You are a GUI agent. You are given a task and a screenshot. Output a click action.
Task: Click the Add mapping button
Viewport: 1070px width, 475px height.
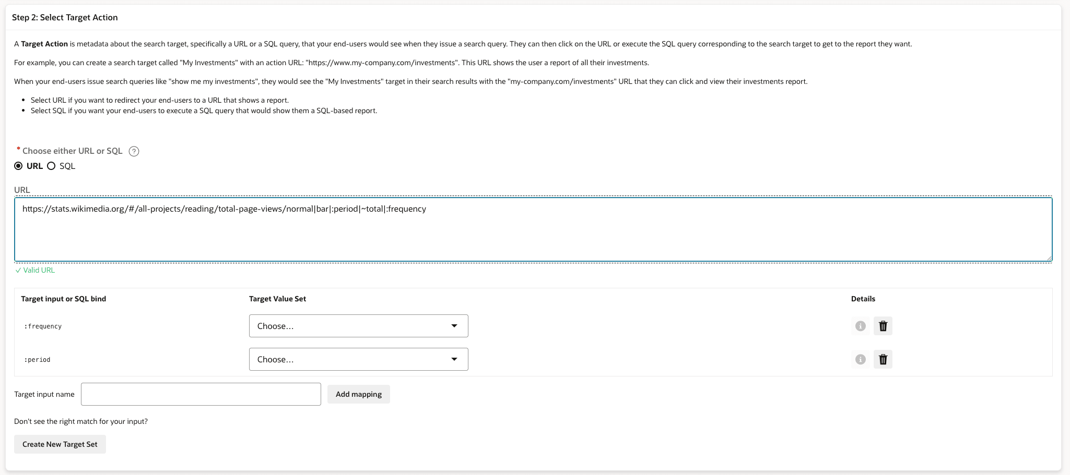pyautogui.click(x=359, y=394)
